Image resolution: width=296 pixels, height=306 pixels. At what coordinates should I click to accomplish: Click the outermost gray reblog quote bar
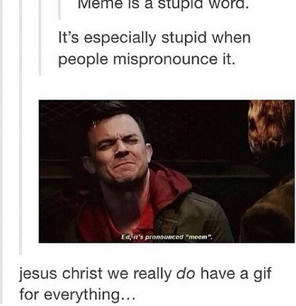pos(21,127)
